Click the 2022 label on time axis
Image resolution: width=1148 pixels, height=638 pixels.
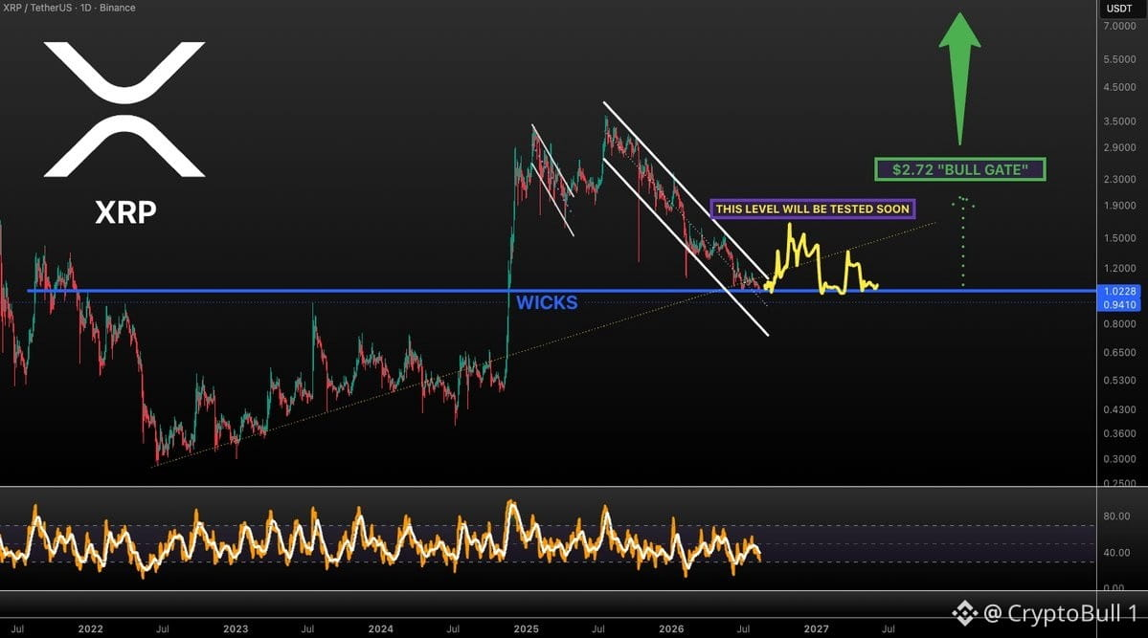coord(91,628)
